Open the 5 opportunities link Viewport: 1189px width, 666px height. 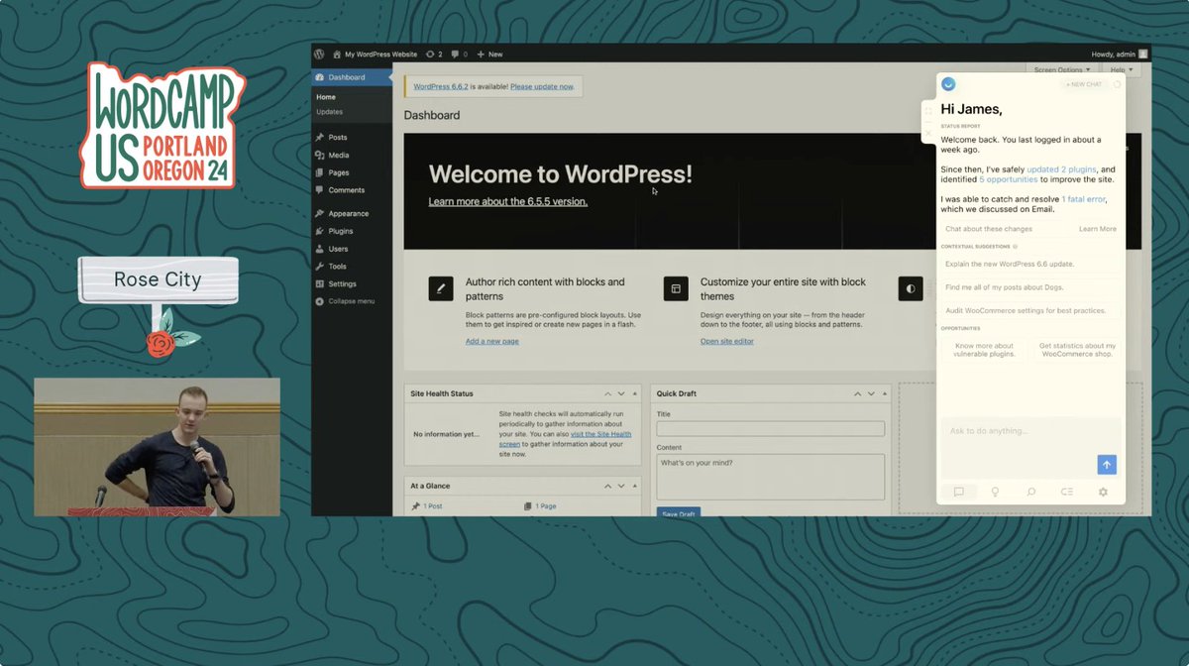tap(1009, 179)
